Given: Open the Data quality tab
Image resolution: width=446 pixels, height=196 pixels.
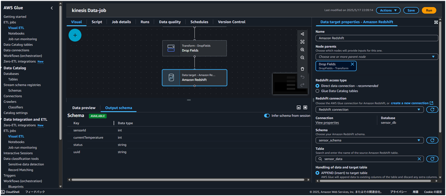Looking at the screenshot, I should pyautogui.click(x=170, y=22).
